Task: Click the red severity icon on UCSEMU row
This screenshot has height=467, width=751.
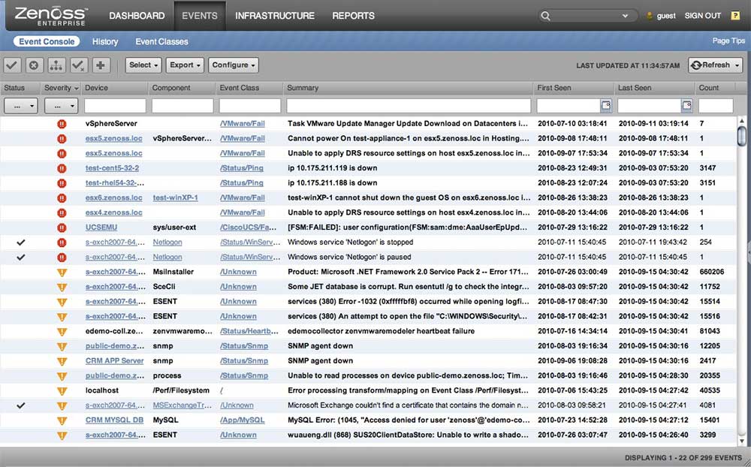Action: tap(62, 227)
